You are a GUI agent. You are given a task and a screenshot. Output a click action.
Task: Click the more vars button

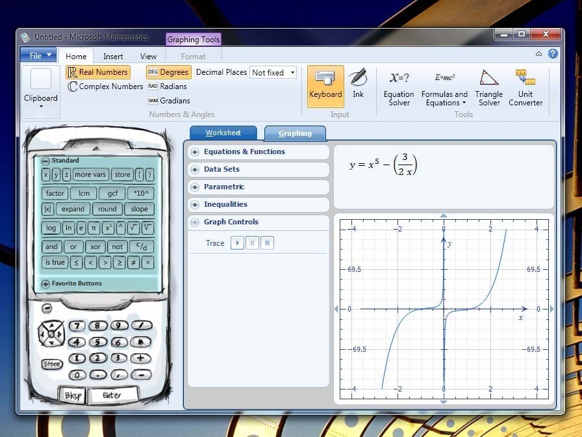tap(90, 175)
